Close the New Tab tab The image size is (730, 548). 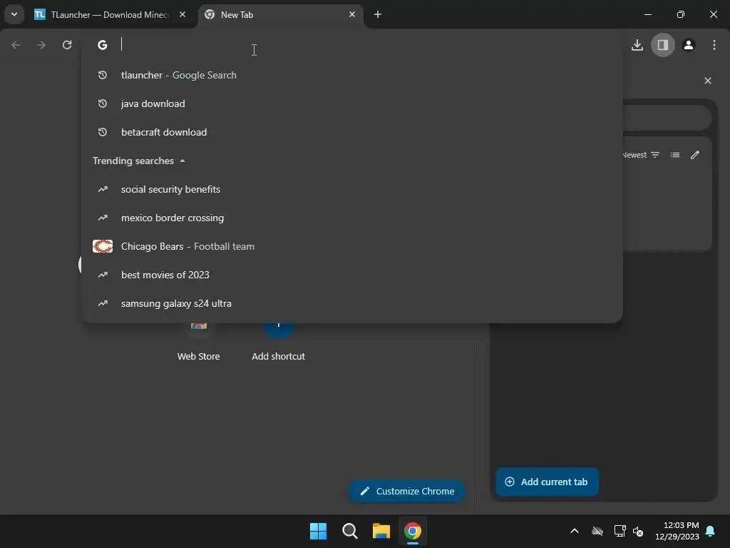[x=352, y=14]
